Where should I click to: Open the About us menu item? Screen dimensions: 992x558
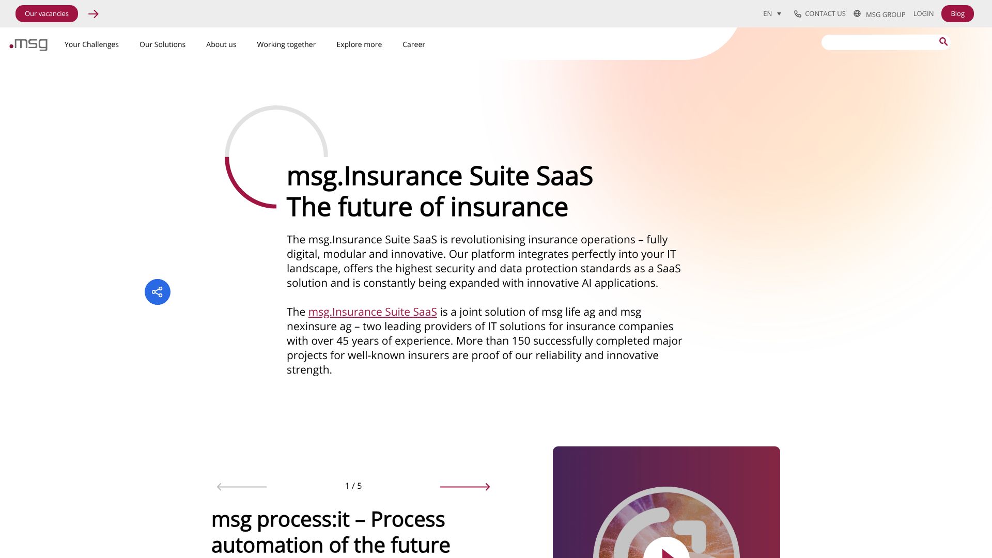point(221,44)
